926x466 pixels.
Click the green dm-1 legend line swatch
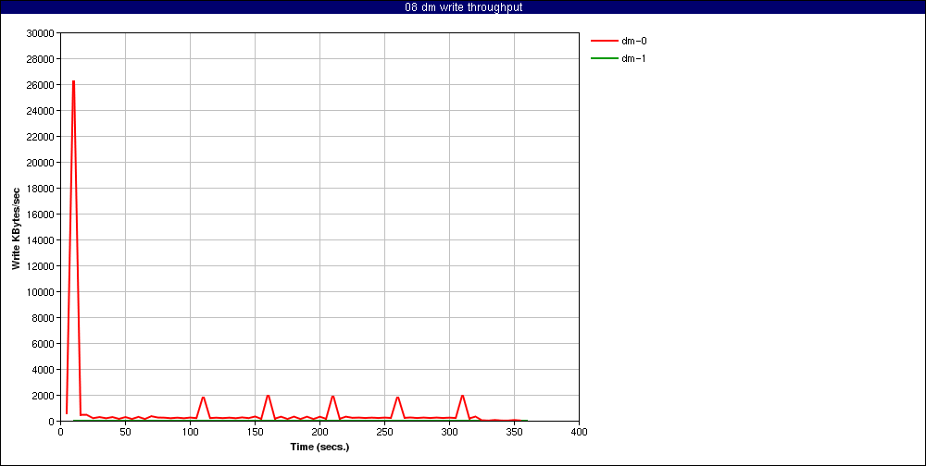604,58
